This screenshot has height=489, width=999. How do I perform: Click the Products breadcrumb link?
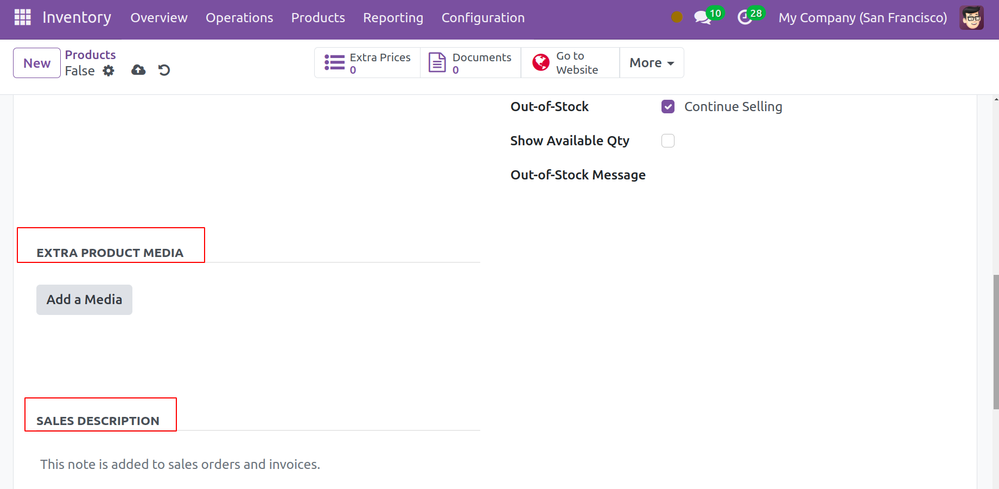(90, 55)
